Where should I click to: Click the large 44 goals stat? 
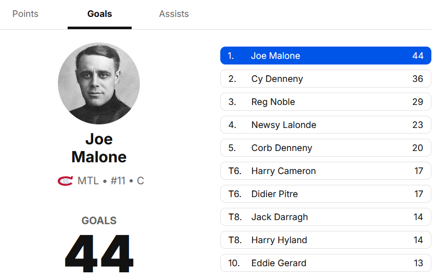[99, 253]
